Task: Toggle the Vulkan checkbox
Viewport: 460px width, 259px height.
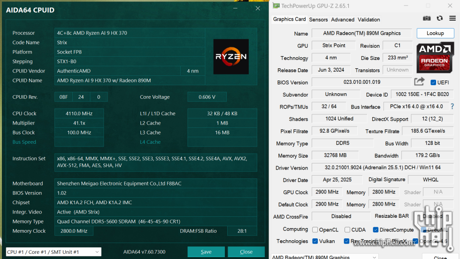Action: (315, 241)
